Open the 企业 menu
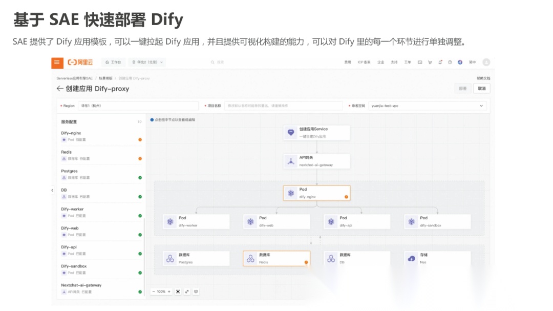 380,62
